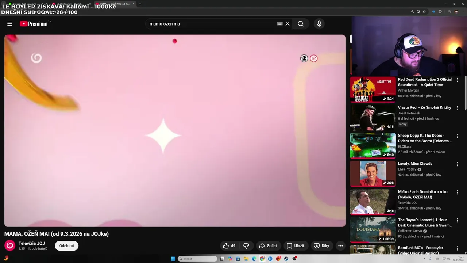467x263 pixels.
Task: Open options menu for The Bayou's Lament
Action: click(x=458, y=221)
